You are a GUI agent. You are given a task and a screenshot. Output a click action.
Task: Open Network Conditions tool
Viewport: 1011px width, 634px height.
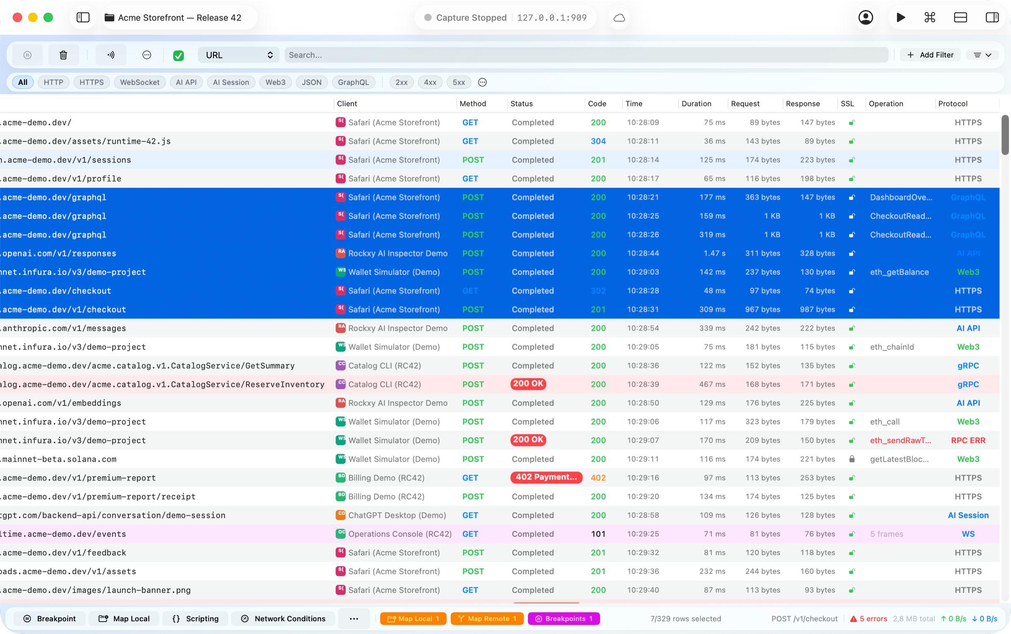point(283,619)
